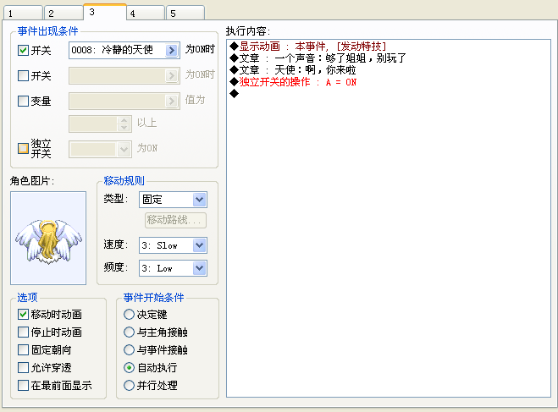Viewport: 558px width, 412px height.
Task: Enable the 变量 condition checkbox
Action: (x=23, y=101)
